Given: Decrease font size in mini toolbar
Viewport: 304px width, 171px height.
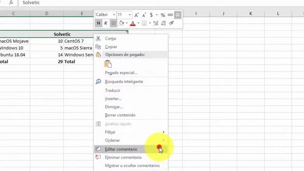Looking at the screenshot, I should pyautogui.click(x=144, y=15).
